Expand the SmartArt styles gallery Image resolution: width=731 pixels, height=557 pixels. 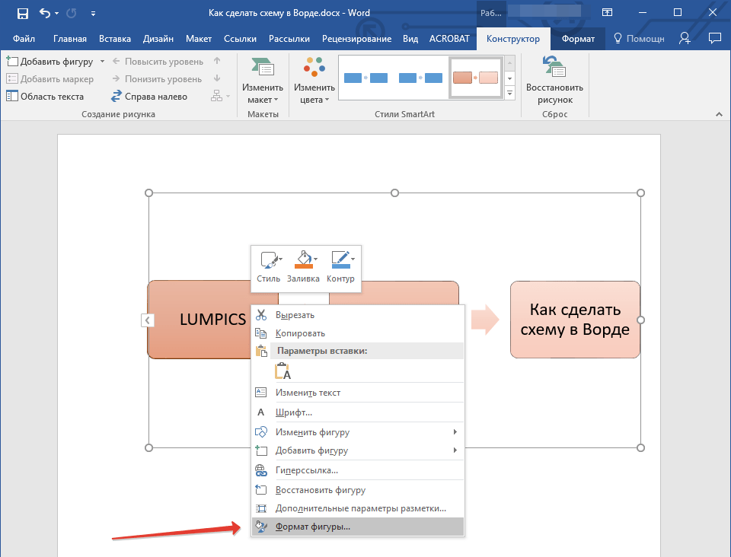pyautogui.click(x=510, y=93)
